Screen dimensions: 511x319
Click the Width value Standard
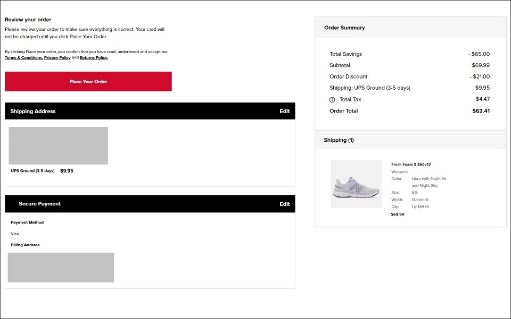coord(420,200)
